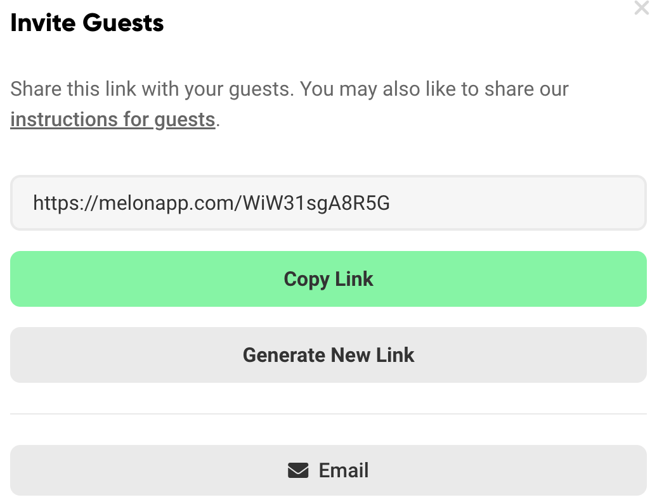Image resolution: width=657 pixels, height=502 pixels.
Task: Share the invite via Email button
Action: tap(328, 470)
